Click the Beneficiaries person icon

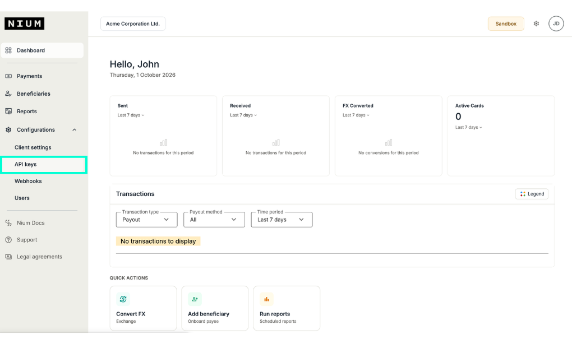click(8, 94)
